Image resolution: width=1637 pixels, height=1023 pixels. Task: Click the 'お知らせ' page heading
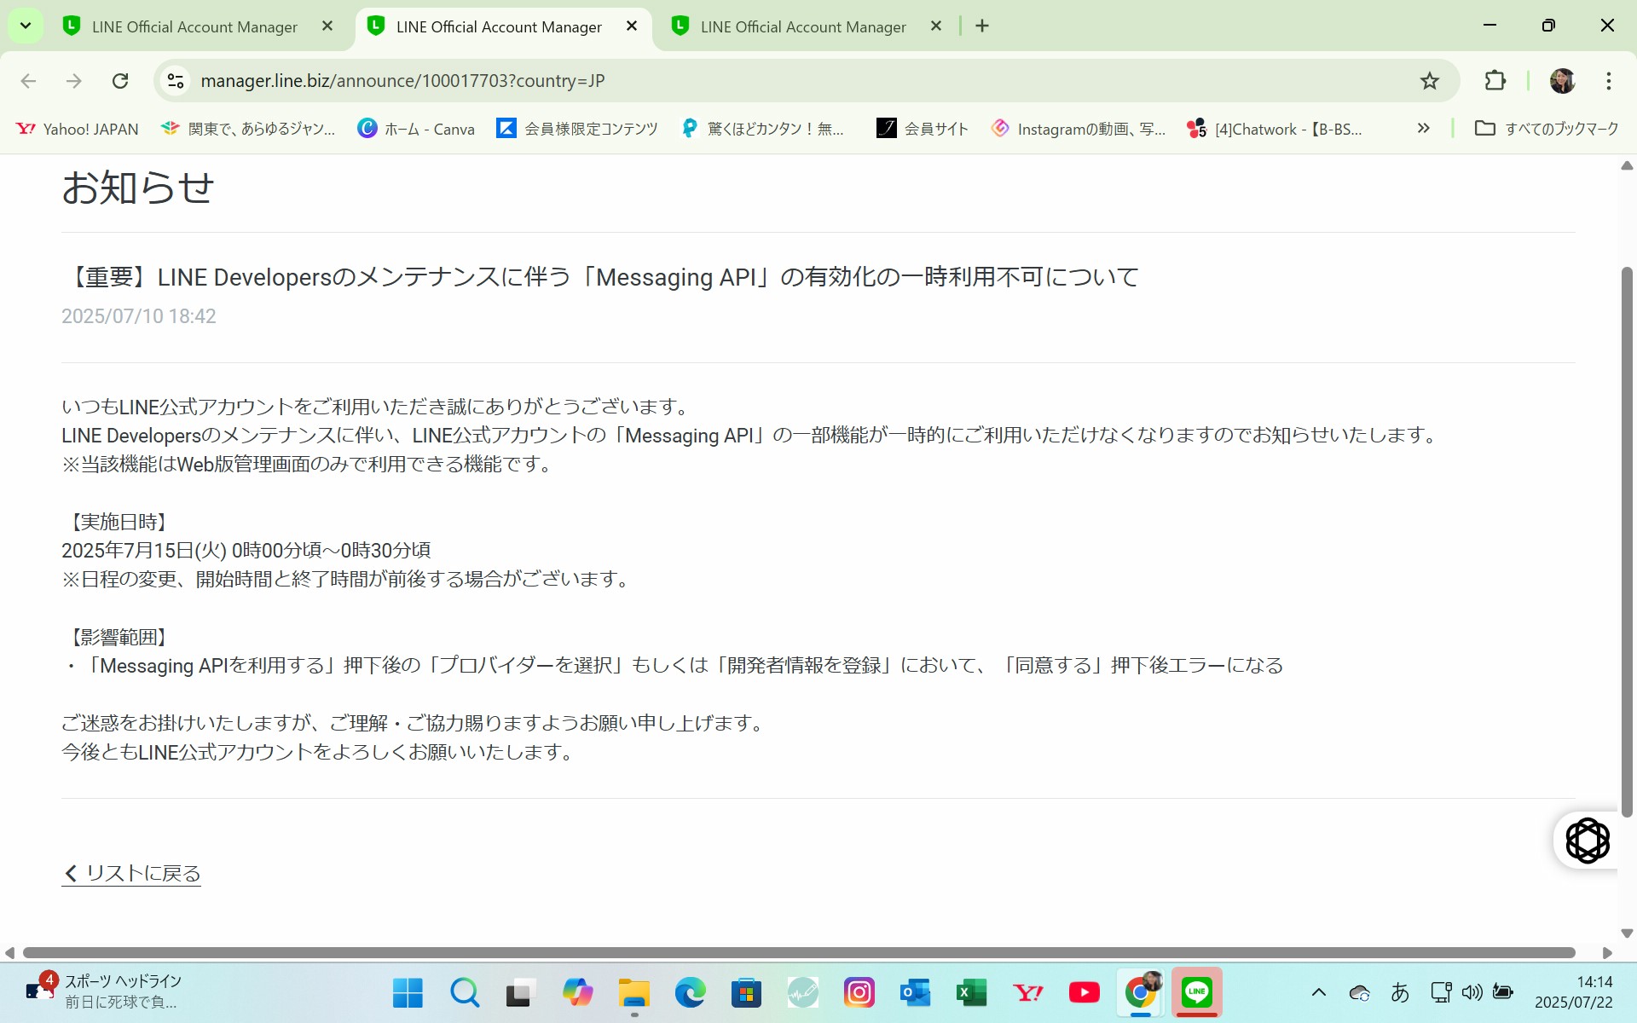click(137, 187)
